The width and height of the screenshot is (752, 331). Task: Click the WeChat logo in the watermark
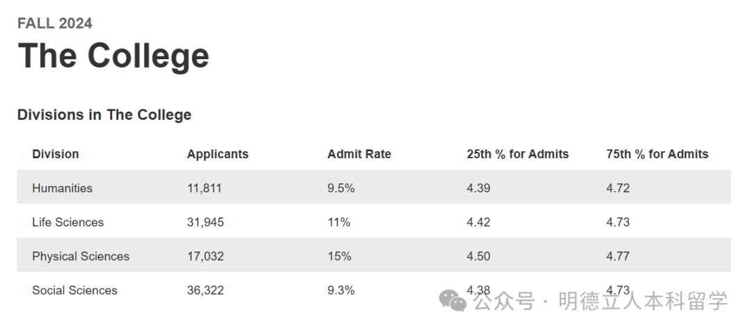click(x=453, y=301)
